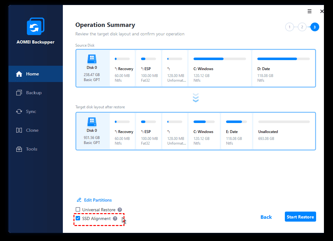Select step 1 in the wizard indicator

290,27
